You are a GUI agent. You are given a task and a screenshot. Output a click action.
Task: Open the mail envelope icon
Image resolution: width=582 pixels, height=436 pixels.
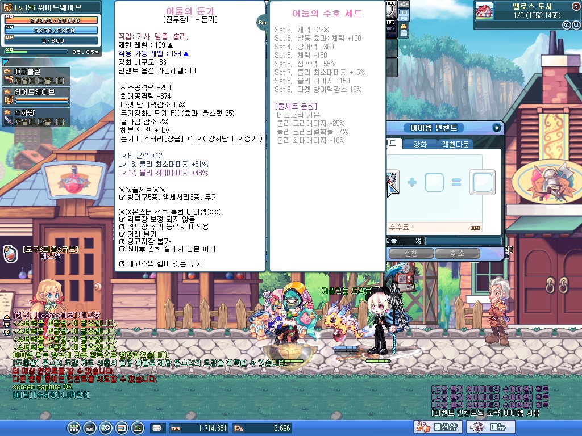tap(156, 428)
